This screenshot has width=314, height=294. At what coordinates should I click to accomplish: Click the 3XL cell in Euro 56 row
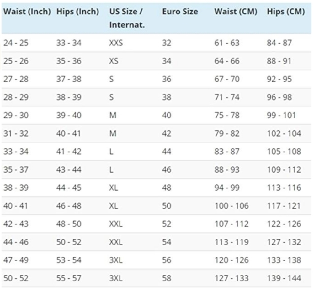pos(116,260)
